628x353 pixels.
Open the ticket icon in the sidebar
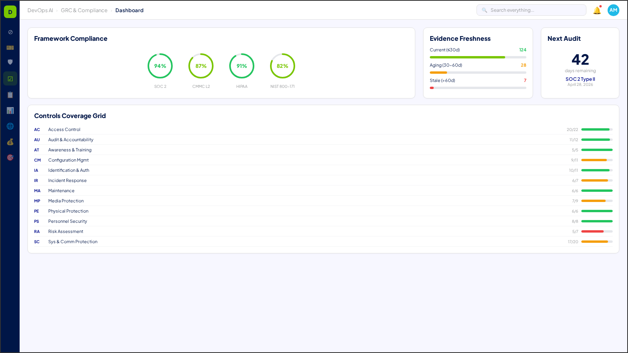click(10, 47)
